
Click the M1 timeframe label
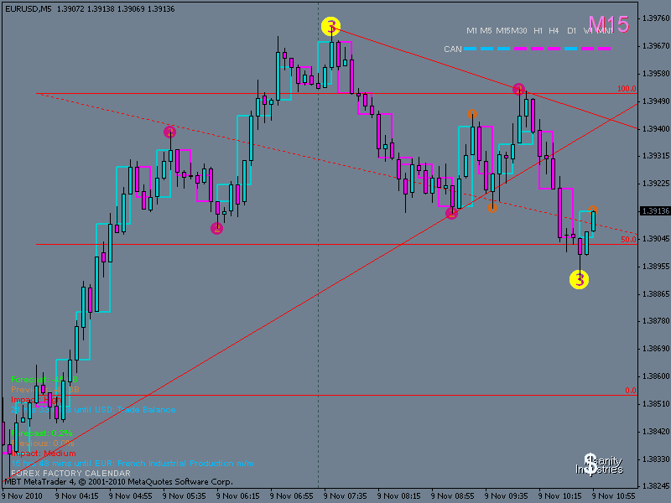click(x=471, y=31)
